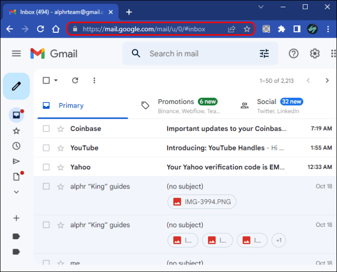The image size is (337, 272).
Task: Check the alphr email with +1 attachments
Action: 46,225
